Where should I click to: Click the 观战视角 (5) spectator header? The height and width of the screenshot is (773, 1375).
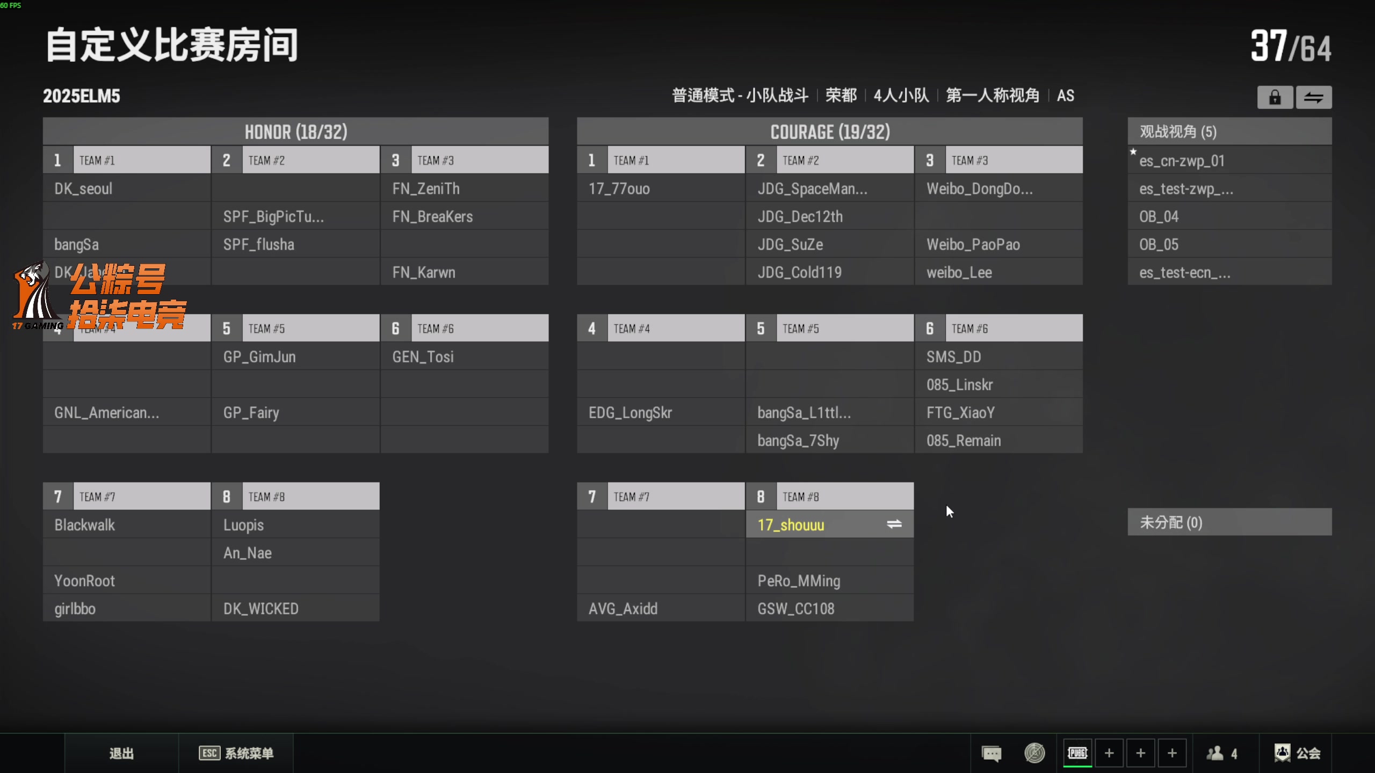pyautogui.click(x=1229, y=132)
